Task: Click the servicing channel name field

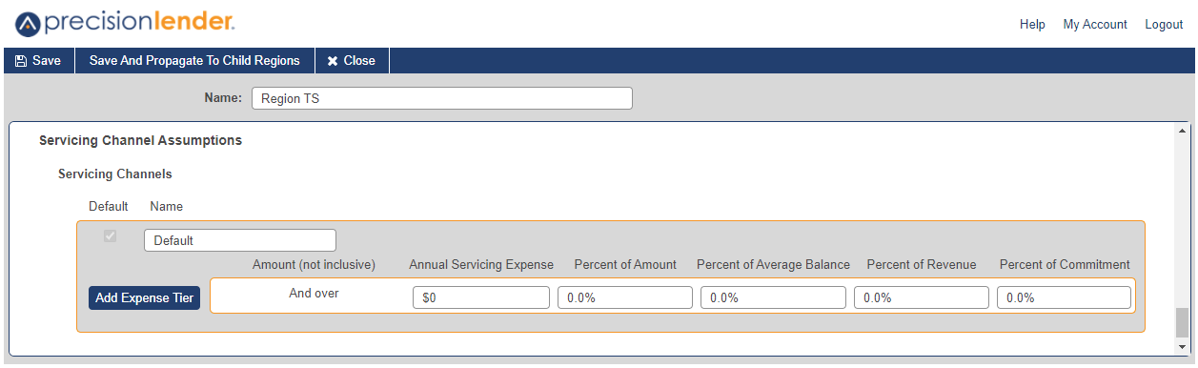Action: [240, 240]
